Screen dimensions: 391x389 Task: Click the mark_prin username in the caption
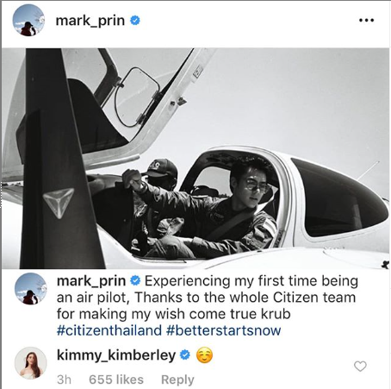(x=91, y=281)
